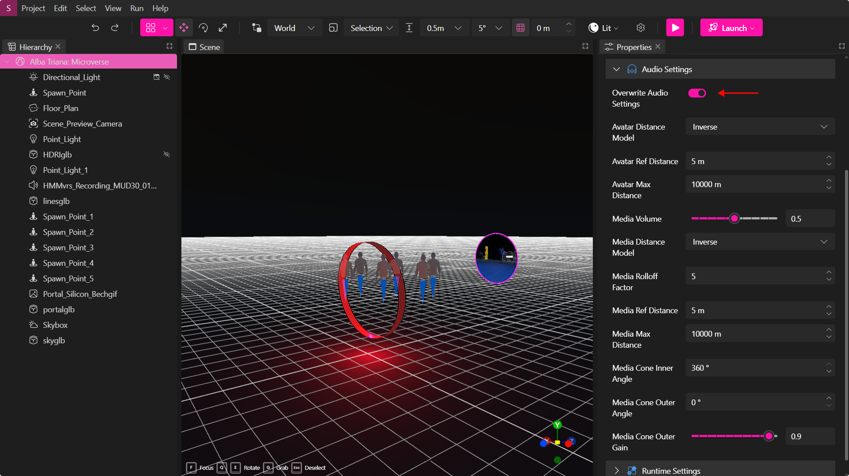Switch to the Scene tab
The image size is (849, 476).
[204, 47]
